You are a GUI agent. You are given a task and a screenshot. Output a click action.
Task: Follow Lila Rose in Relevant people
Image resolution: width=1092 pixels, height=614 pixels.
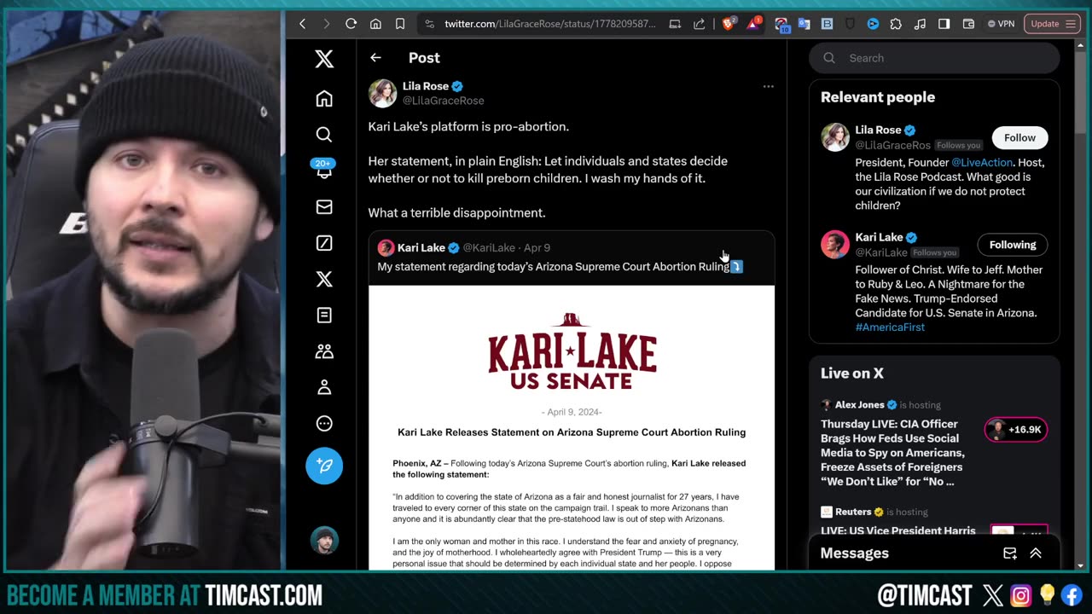[x=1019, y=137]
